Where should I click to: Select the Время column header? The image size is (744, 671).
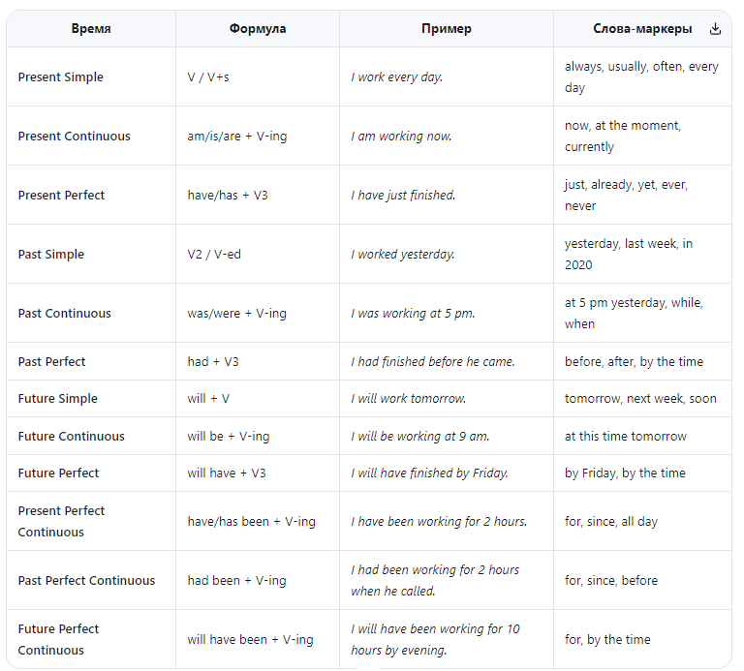[x=91, y=29]
